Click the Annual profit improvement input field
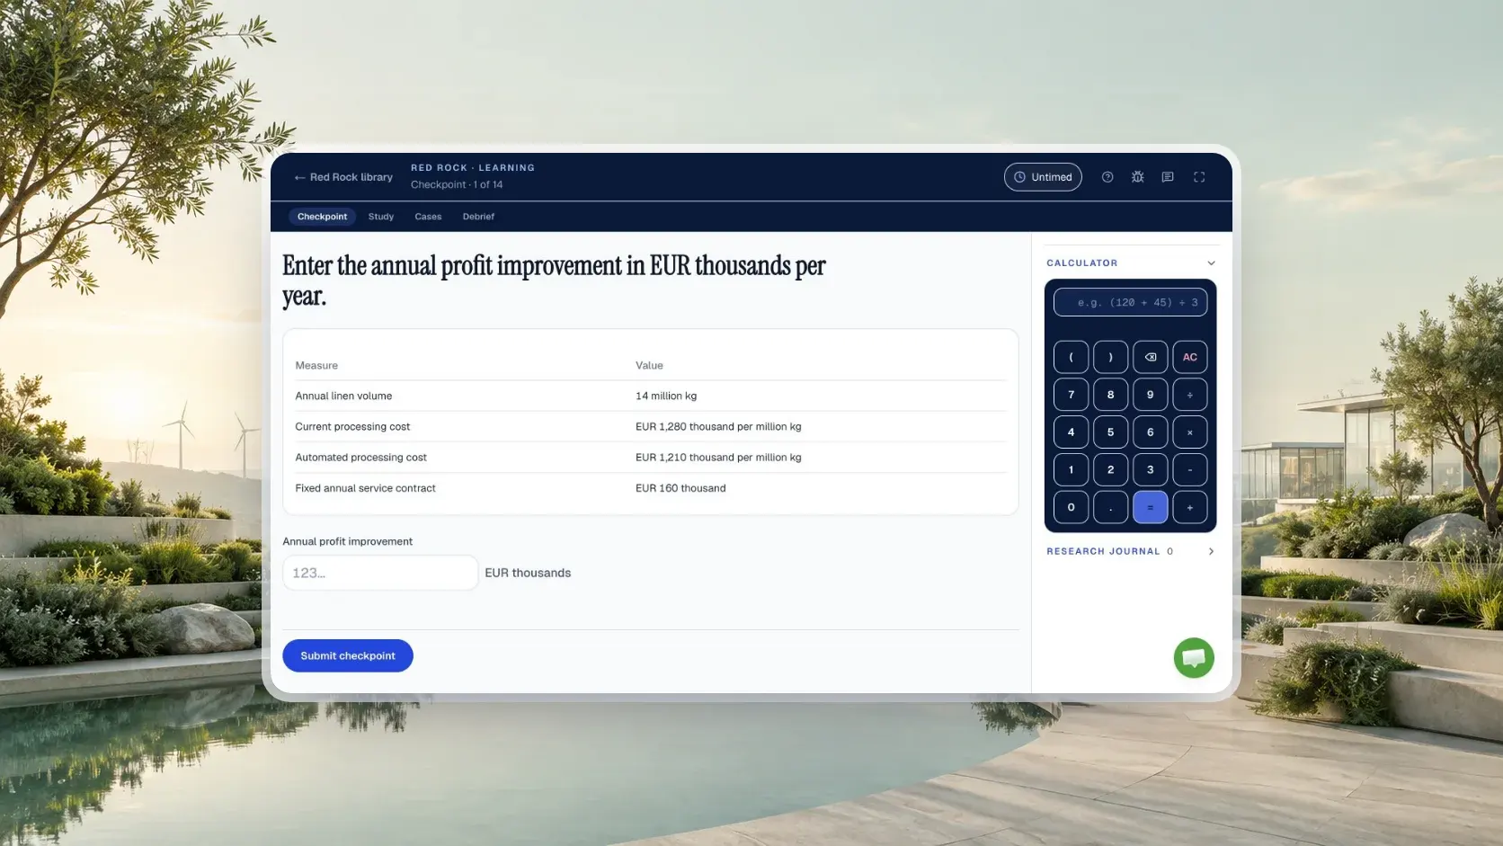 (380, 573)
